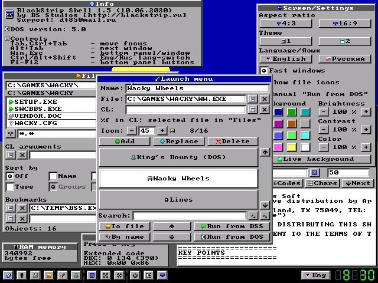Open Launch menu rocket icon on bottom panel
Screen dimensions: 378x283
[x=63, y=275]
